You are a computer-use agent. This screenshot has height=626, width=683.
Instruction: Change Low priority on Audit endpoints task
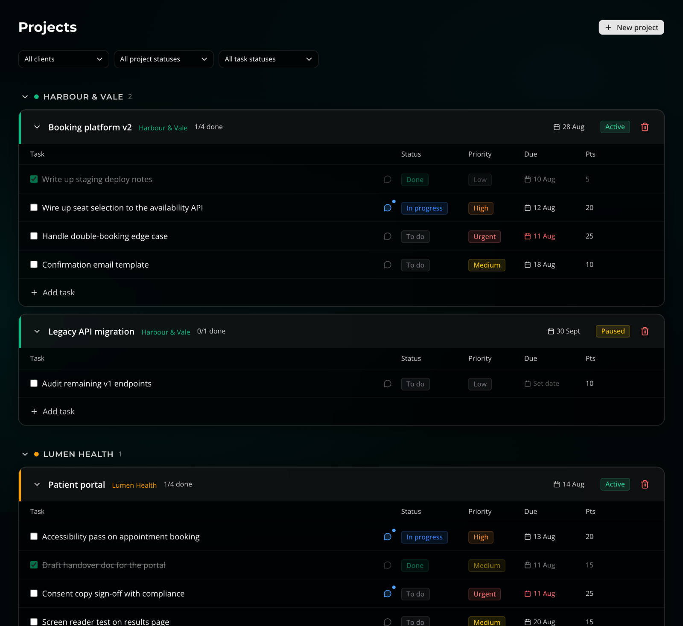[x=480, y=384]
